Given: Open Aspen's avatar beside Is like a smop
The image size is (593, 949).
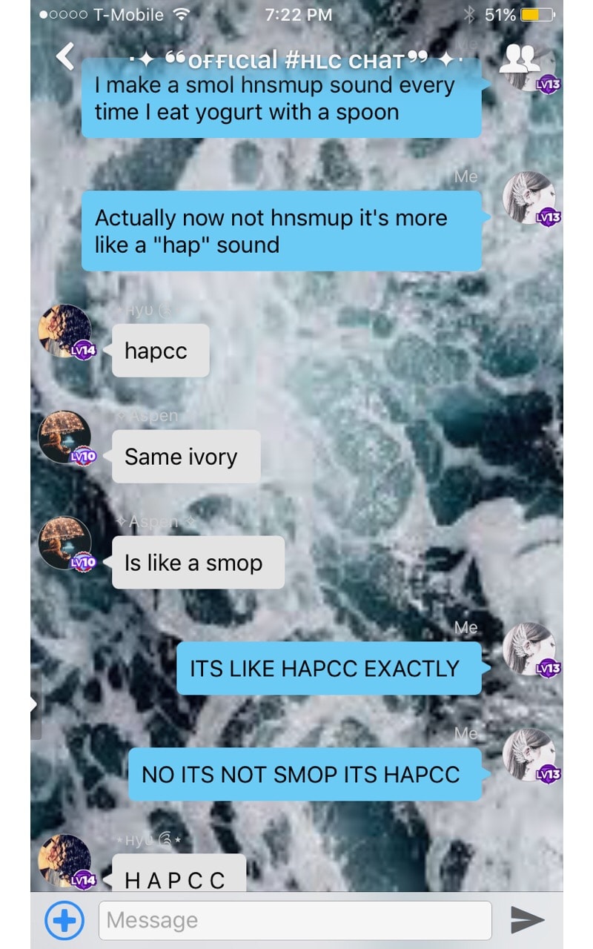Looking at the screenshot, I should coord(65,543).
